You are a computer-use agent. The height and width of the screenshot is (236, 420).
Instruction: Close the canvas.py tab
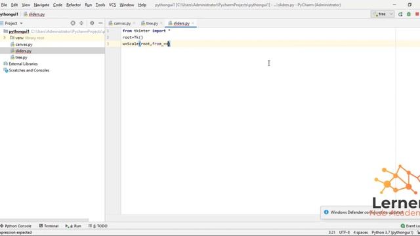(x=134, y=24)
